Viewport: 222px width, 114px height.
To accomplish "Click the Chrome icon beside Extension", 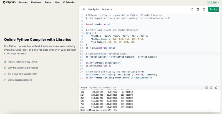I will coord(64,2).
